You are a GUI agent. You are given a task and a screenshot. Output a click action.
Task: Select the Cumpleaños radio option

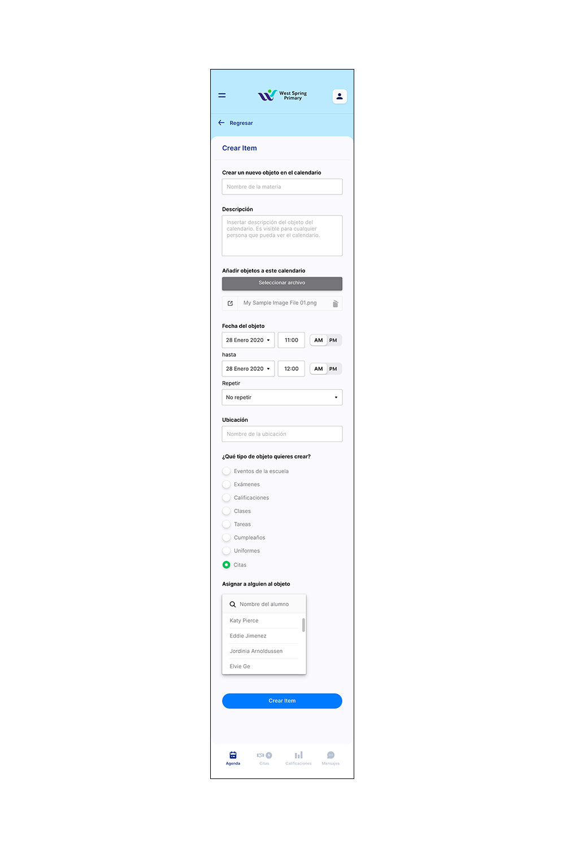coord(227,538)
